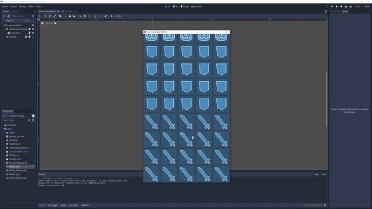The width and height of the screenshot is (372, 209).
Task: Open the Editor menu
Action: click(31, 6)
